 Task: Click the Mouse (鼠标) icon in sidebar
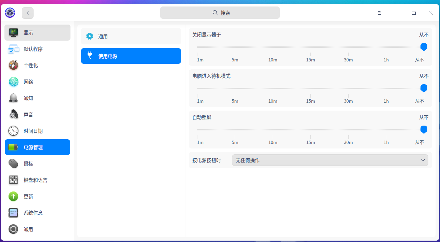coord(13,164)
